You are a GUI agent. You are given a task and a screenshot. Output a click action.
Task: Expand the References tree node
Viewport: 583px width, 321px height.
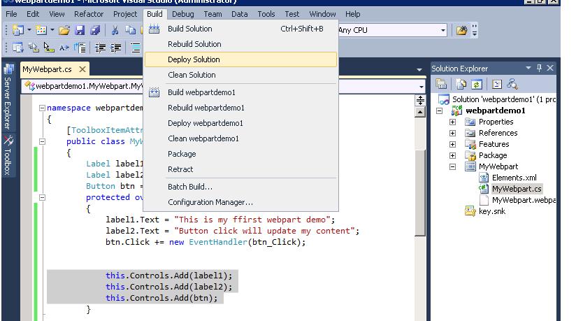click(x=452, y=133)
